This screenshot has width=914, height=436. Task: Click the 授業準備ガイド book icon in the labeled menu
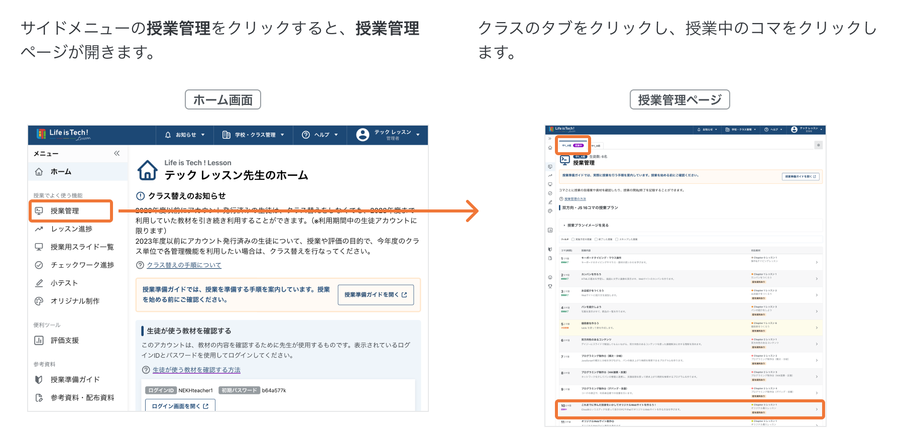coord(39,380)
